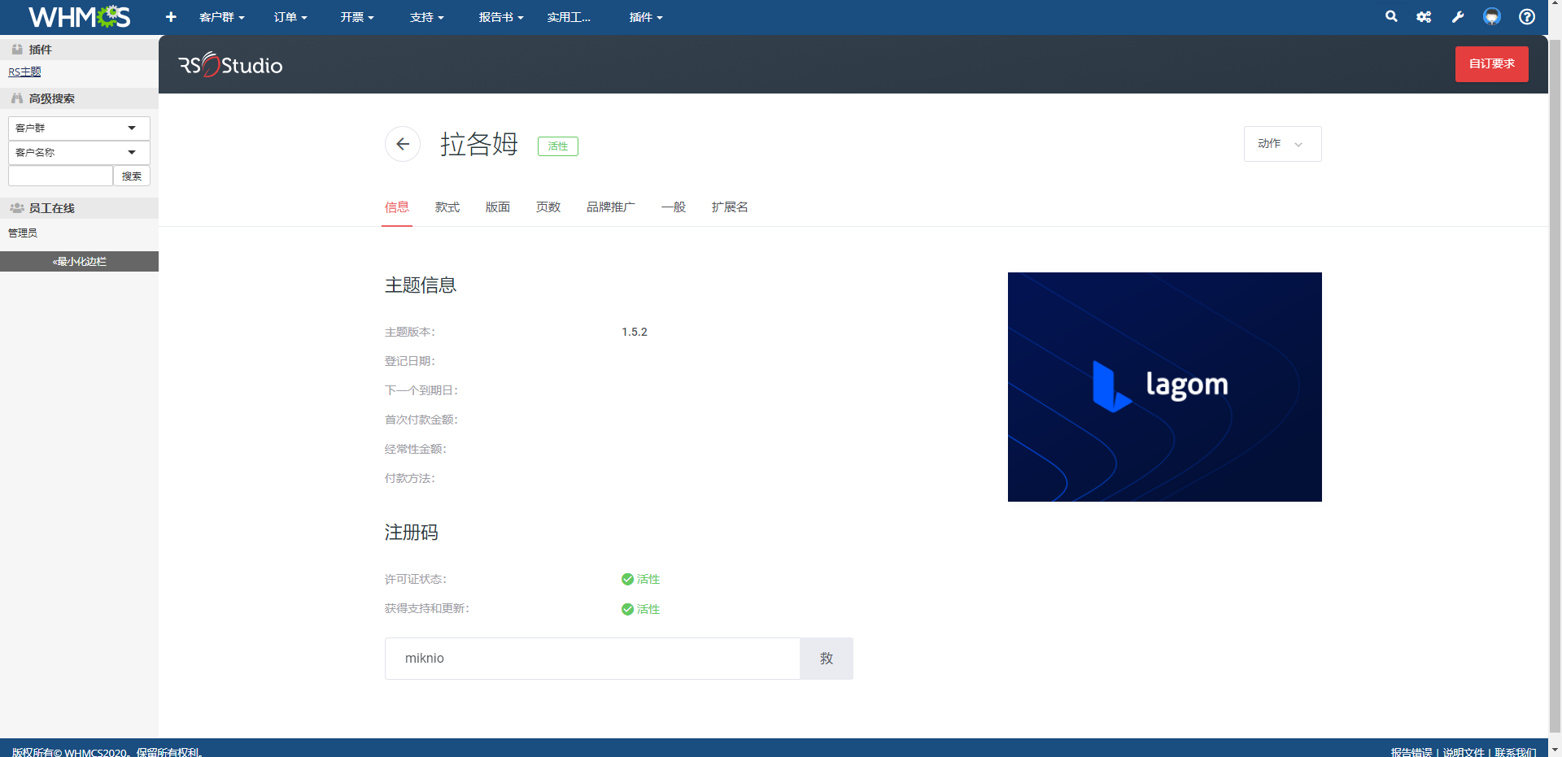
Task: Open the global search magnifier icon
Action: click(1391, 16)
